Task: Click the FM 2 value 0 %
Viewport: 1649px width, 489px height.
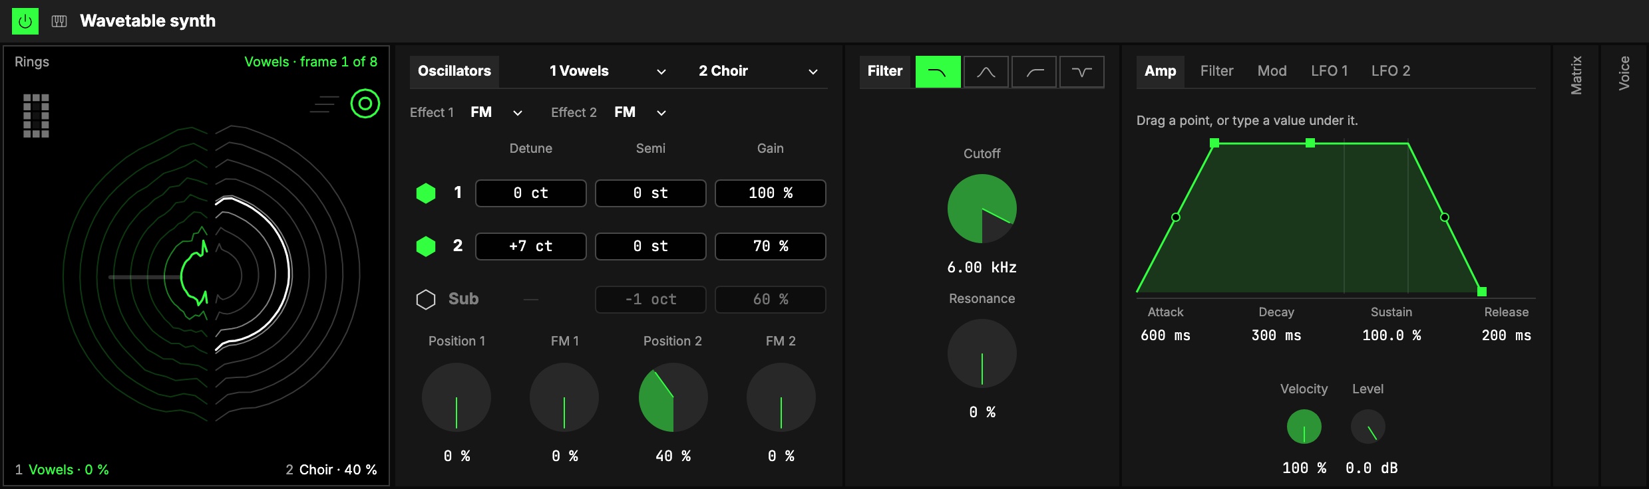Action: tap(781, 456)
